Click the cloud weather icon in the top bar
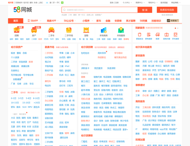This screenshot has width=190, height=146. click(x=47, y=3)
